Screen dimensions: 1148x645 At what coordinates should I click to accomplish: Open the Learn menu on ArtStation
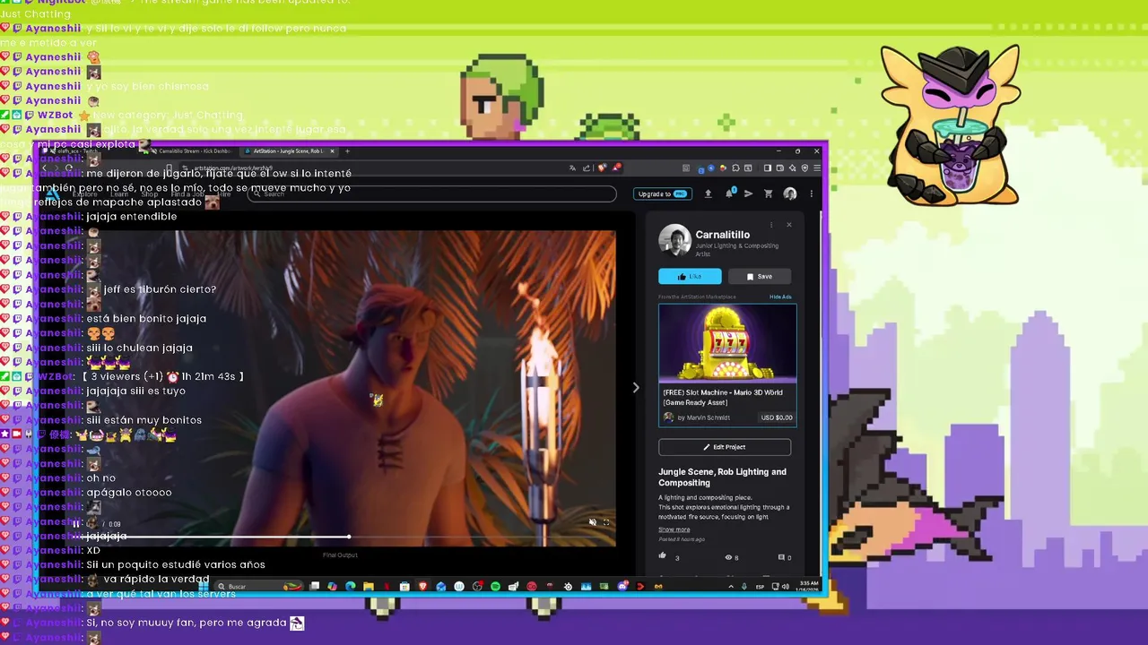click(119, 193)
